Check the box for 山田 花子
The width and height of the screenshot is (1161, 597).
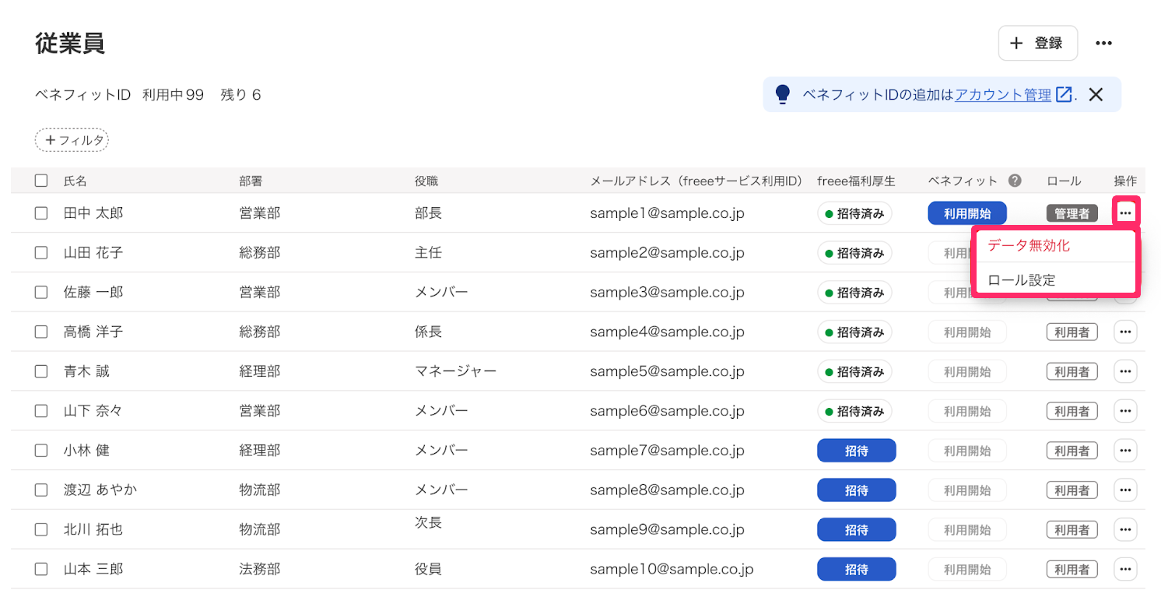pyautogui.click(x=41, y=253)
